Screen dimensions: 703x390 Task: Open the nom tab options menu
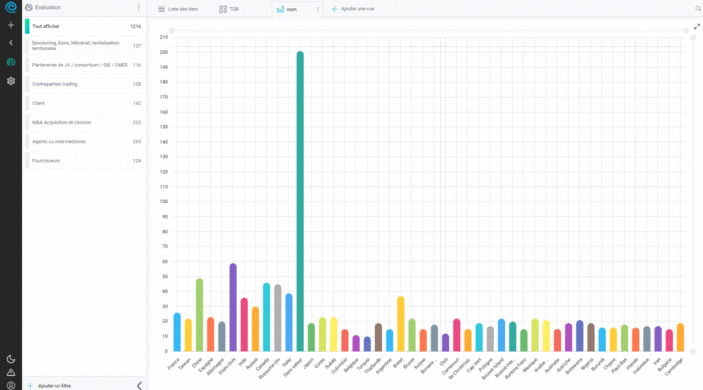(x=318, y=9)
